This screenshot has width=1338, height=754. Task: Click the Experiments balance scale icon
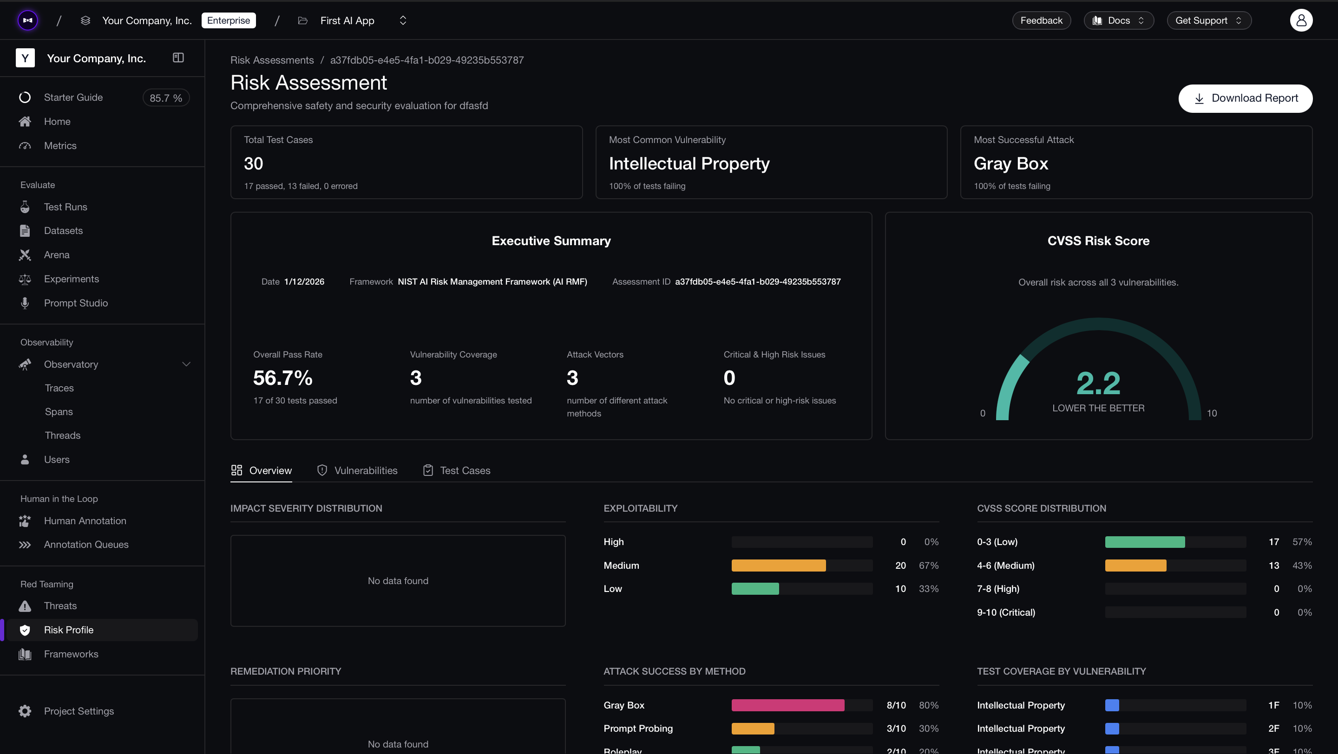pyautogui.click(x=25, y=279)
